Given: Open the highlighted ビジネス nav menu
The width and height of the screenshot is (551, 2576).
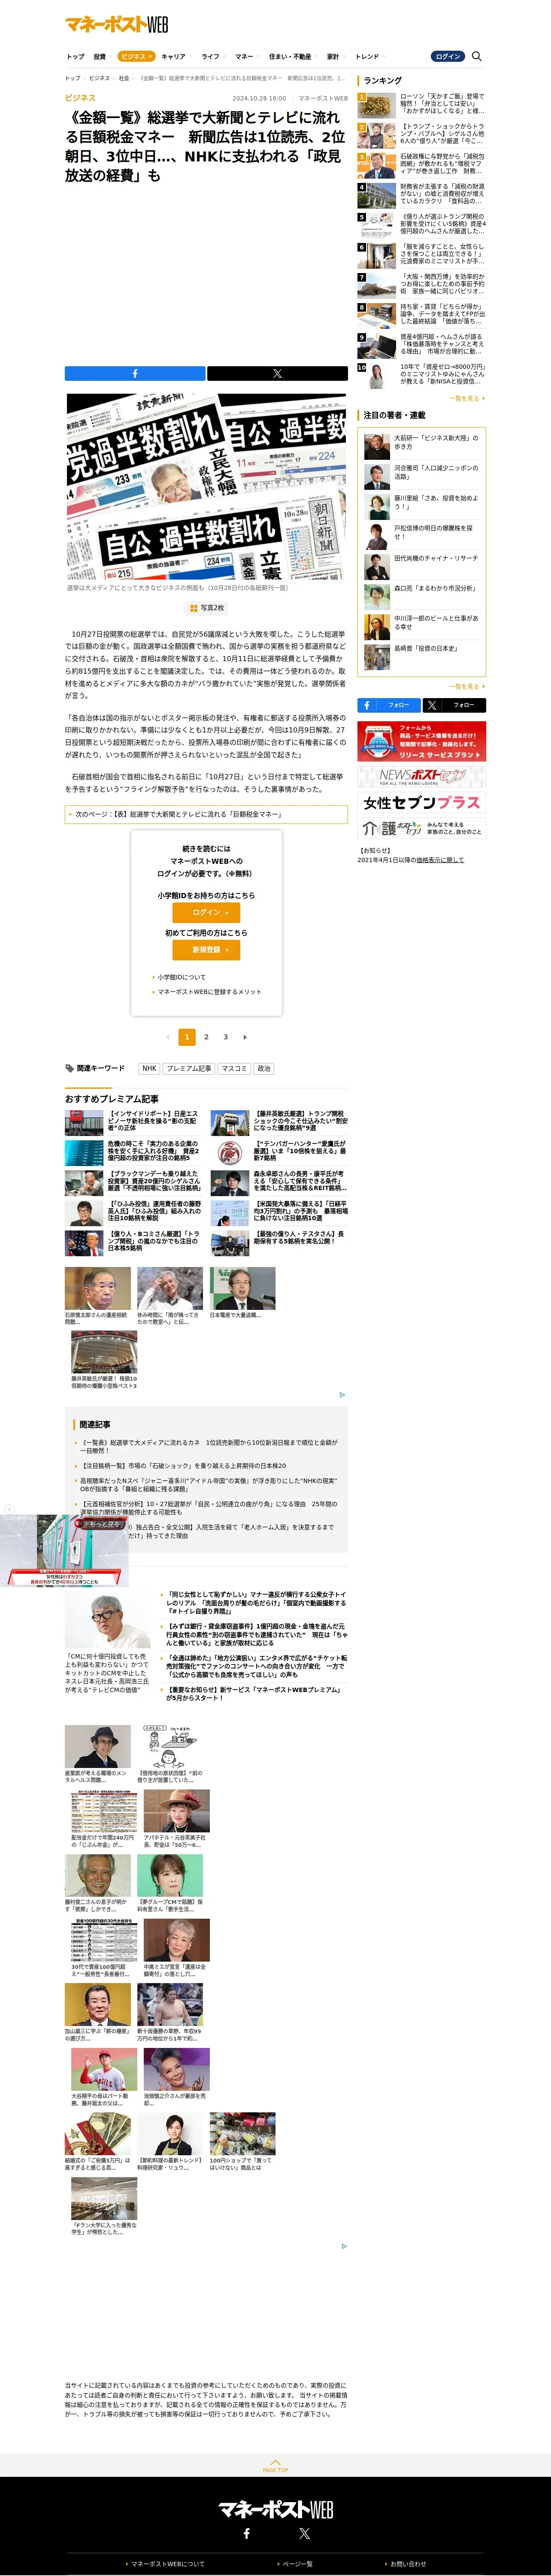Looking at the screenshot, I should click(135, 56).
